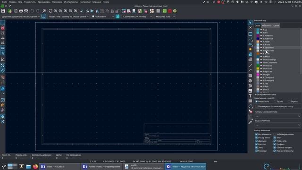This screenshot has height=170, width=302.
Task: Open the Find magnifier tool
Action: (44, 11)
